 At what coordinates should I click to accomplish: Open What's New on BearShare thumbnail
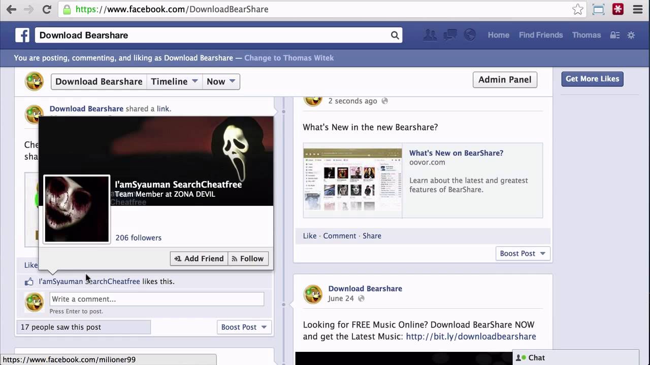tap(352, 180)
